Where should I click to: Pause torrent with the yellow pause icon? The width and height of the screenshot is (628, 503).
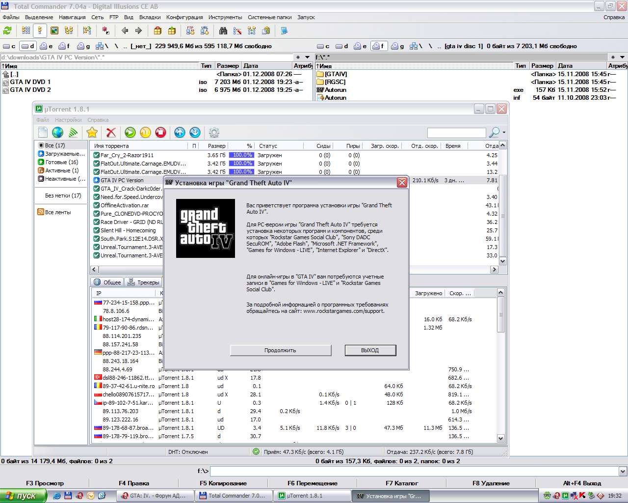click(x=145, y=132)
